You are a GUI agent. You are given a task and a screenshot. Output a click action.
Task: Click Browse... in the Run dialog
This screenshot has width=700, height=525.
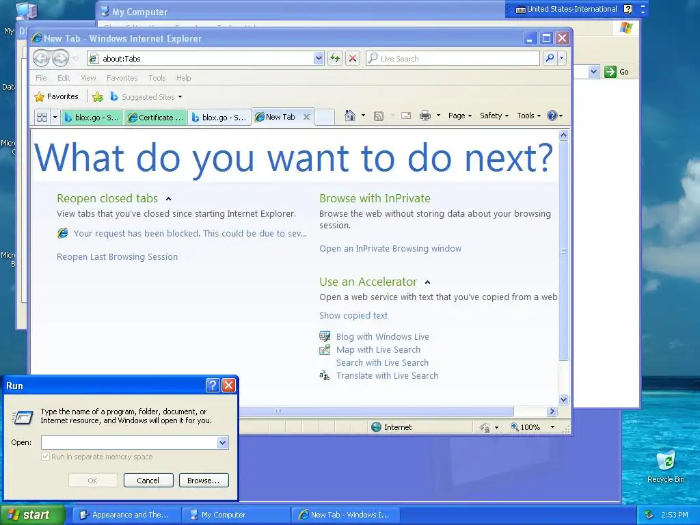pos(204,481)
